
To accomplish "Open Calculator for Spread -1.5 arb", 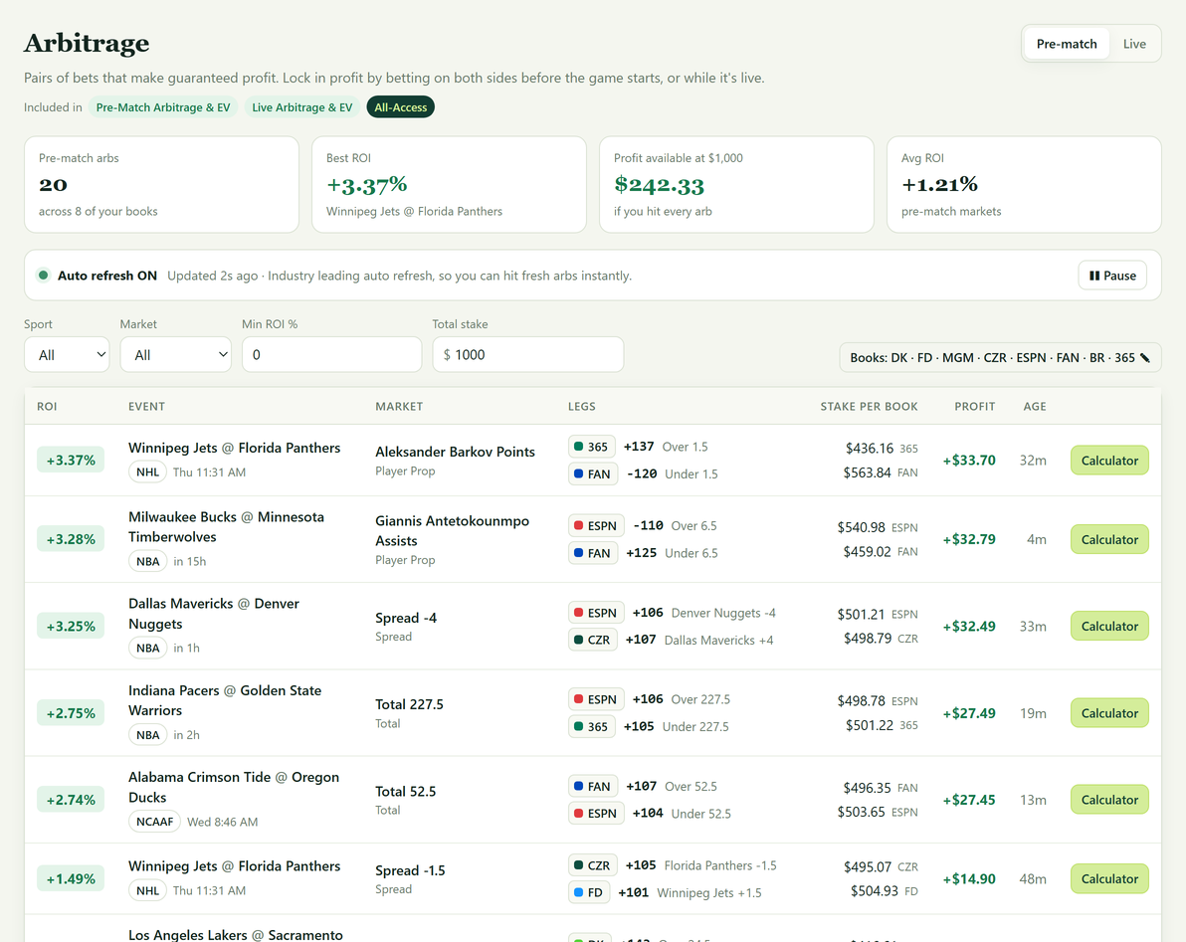I will tap(1109, 878).
